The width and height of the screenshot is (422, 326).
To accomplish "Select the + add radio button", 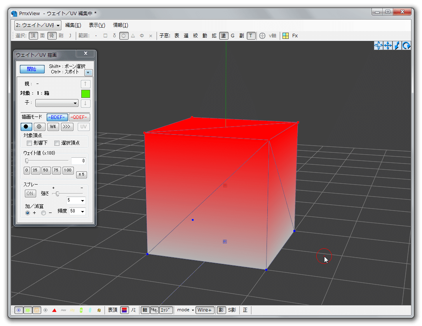I will pyautogui.click(x=28, y=213).
